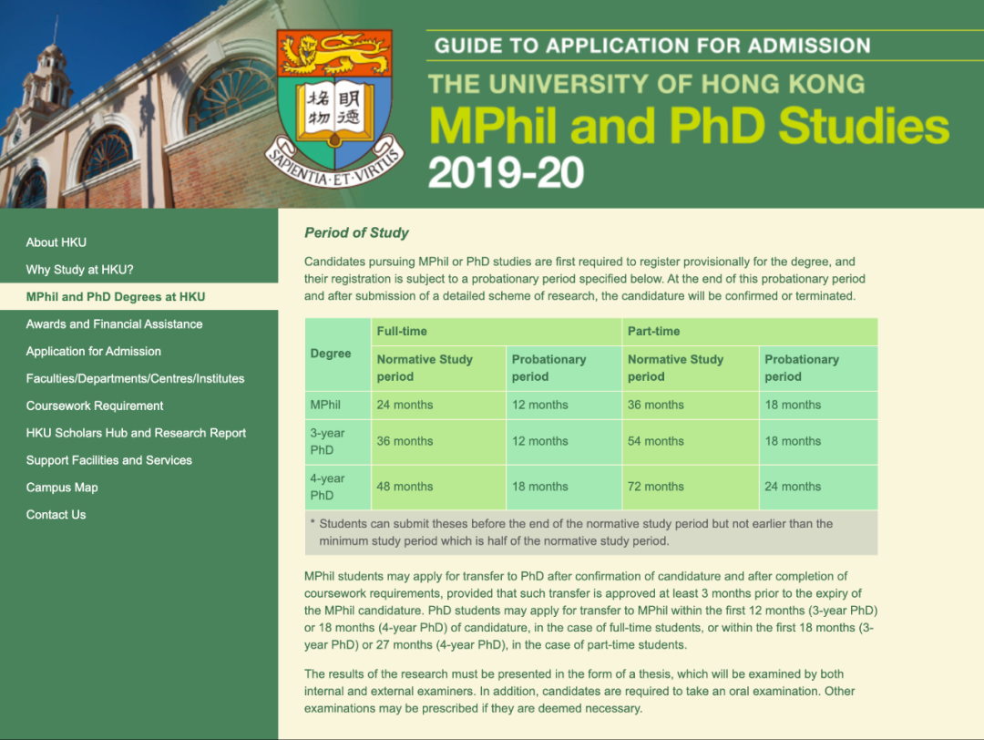Click the 48 months cell
Image resolution: width=984 pixels, height=740 pixels.
[438, 487]
